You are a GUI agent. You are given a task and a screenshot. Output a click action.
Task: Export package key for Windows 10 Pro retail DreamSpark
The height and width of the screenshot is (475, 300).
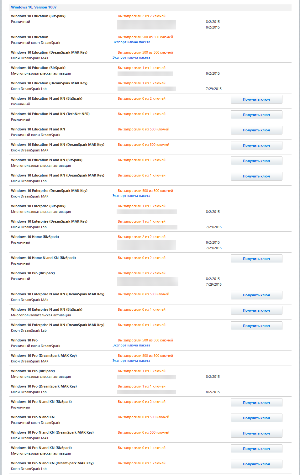pyautogui.click(x=131, y=346)
